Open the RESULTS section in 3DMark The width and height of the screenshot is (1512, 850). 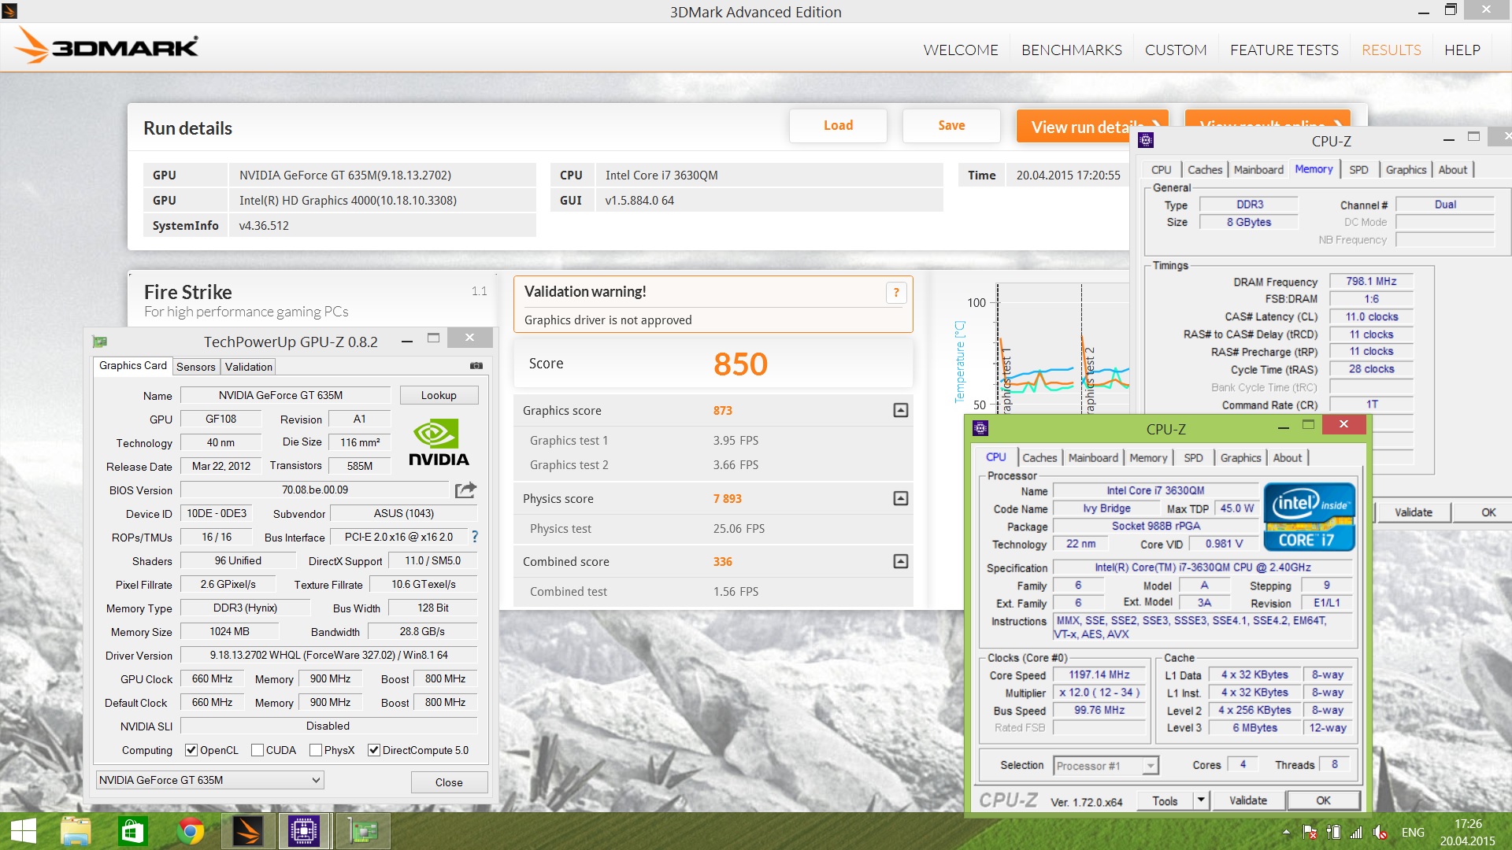pos(1392,50)
